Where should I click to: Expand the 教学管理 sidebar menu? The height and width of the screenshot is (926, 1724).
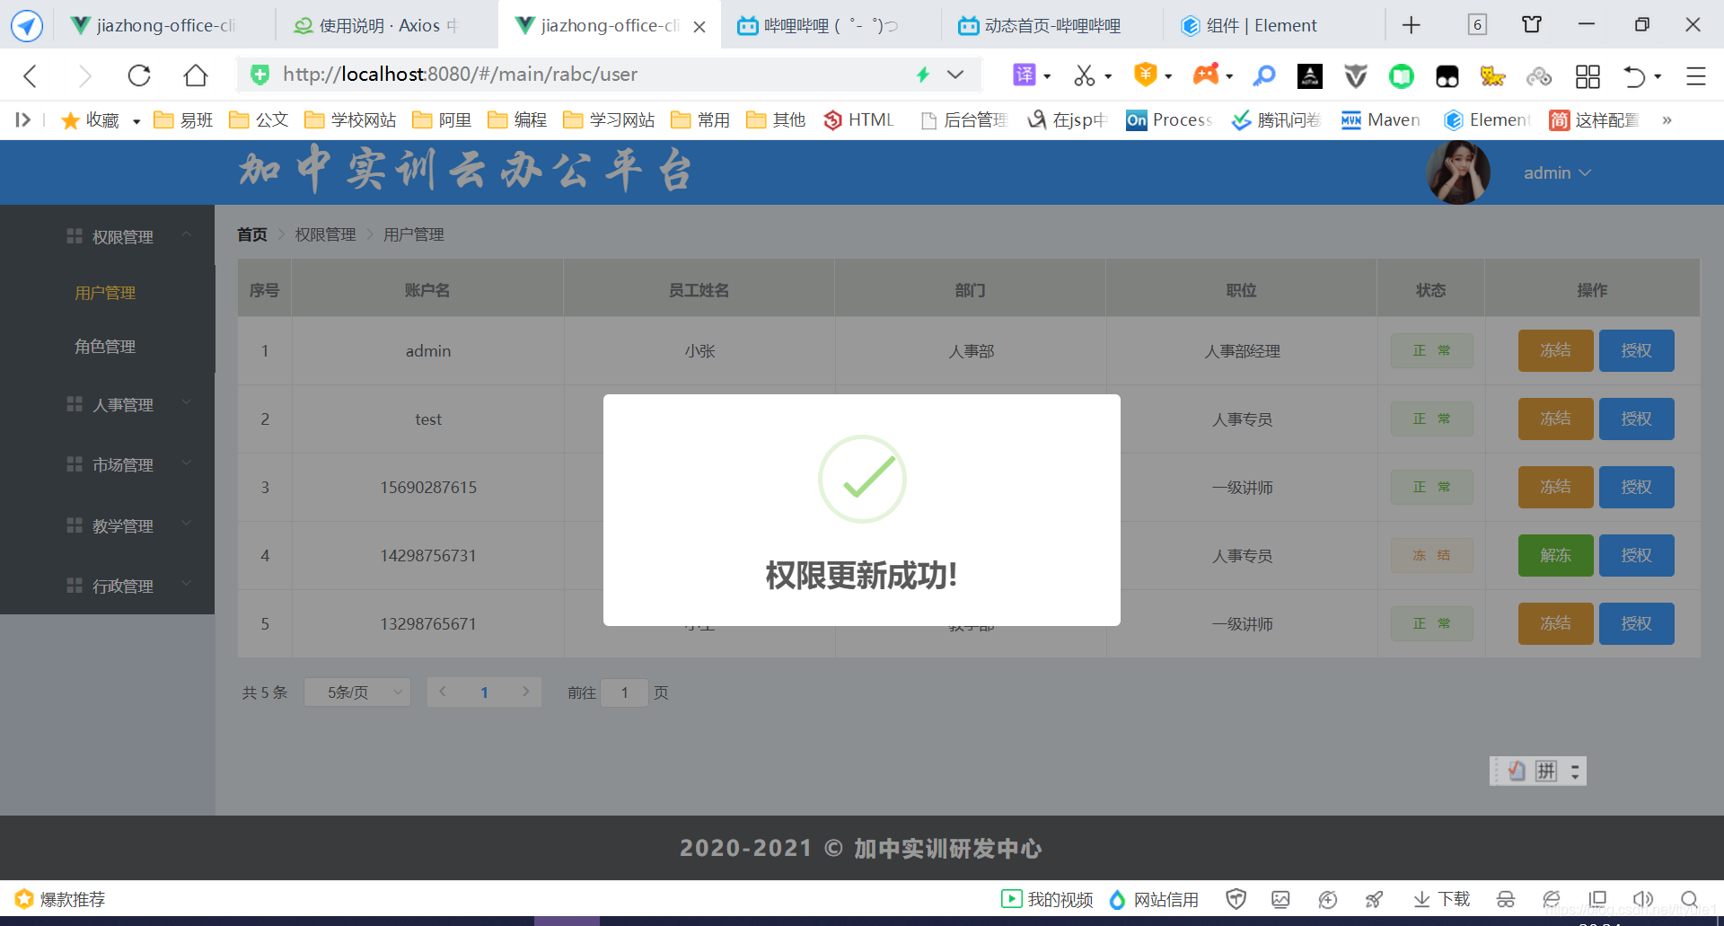click(187, 524)
